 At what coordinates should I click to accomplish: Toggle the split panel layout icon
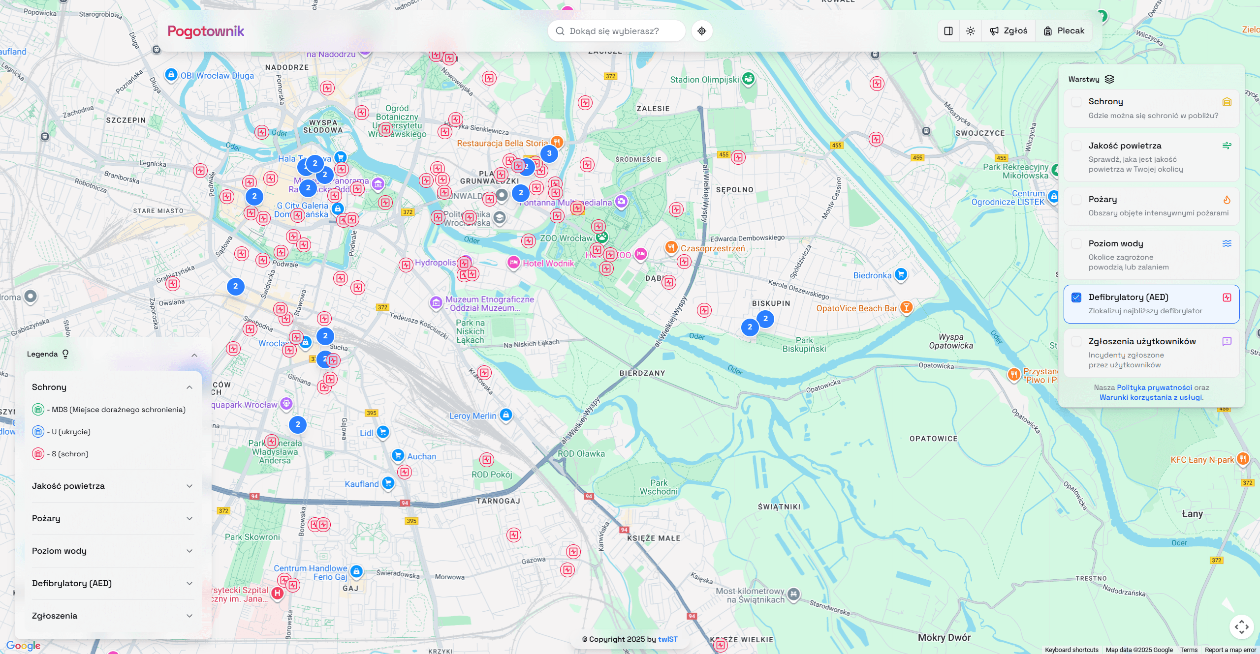pyautogui.click(x=948, y=31)
